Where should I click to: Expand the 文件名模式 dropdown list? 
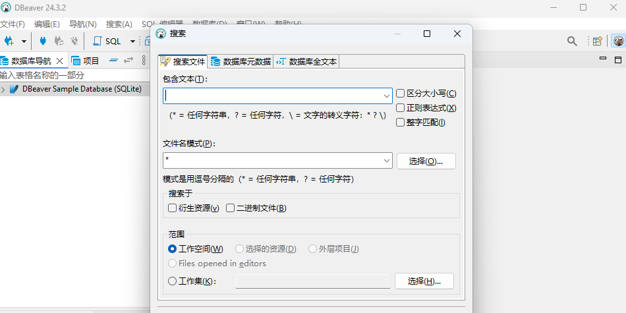pos(387,161)
